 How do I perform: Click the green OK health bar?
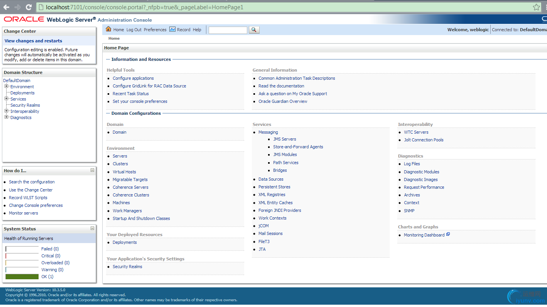click(22, 277)
